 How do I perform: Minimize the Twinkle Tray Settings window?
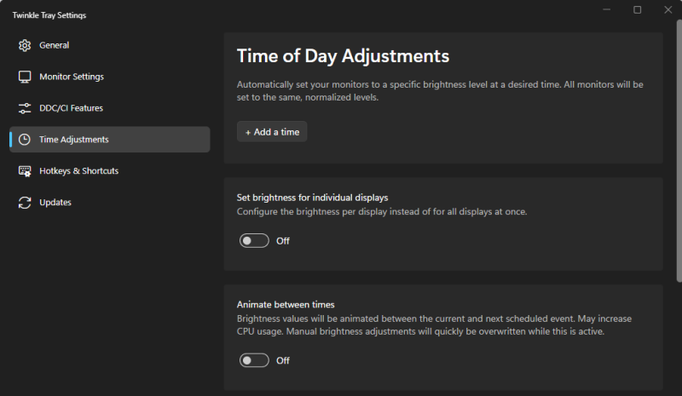point(607,9)
